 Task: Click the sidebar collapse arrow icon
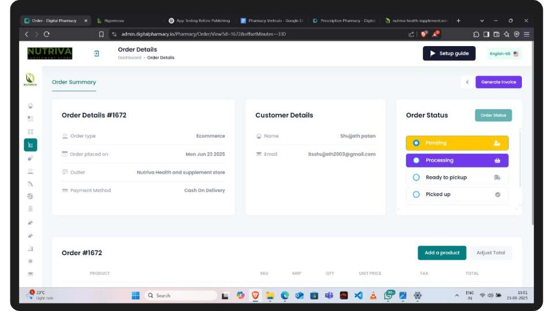pos(96,54)
